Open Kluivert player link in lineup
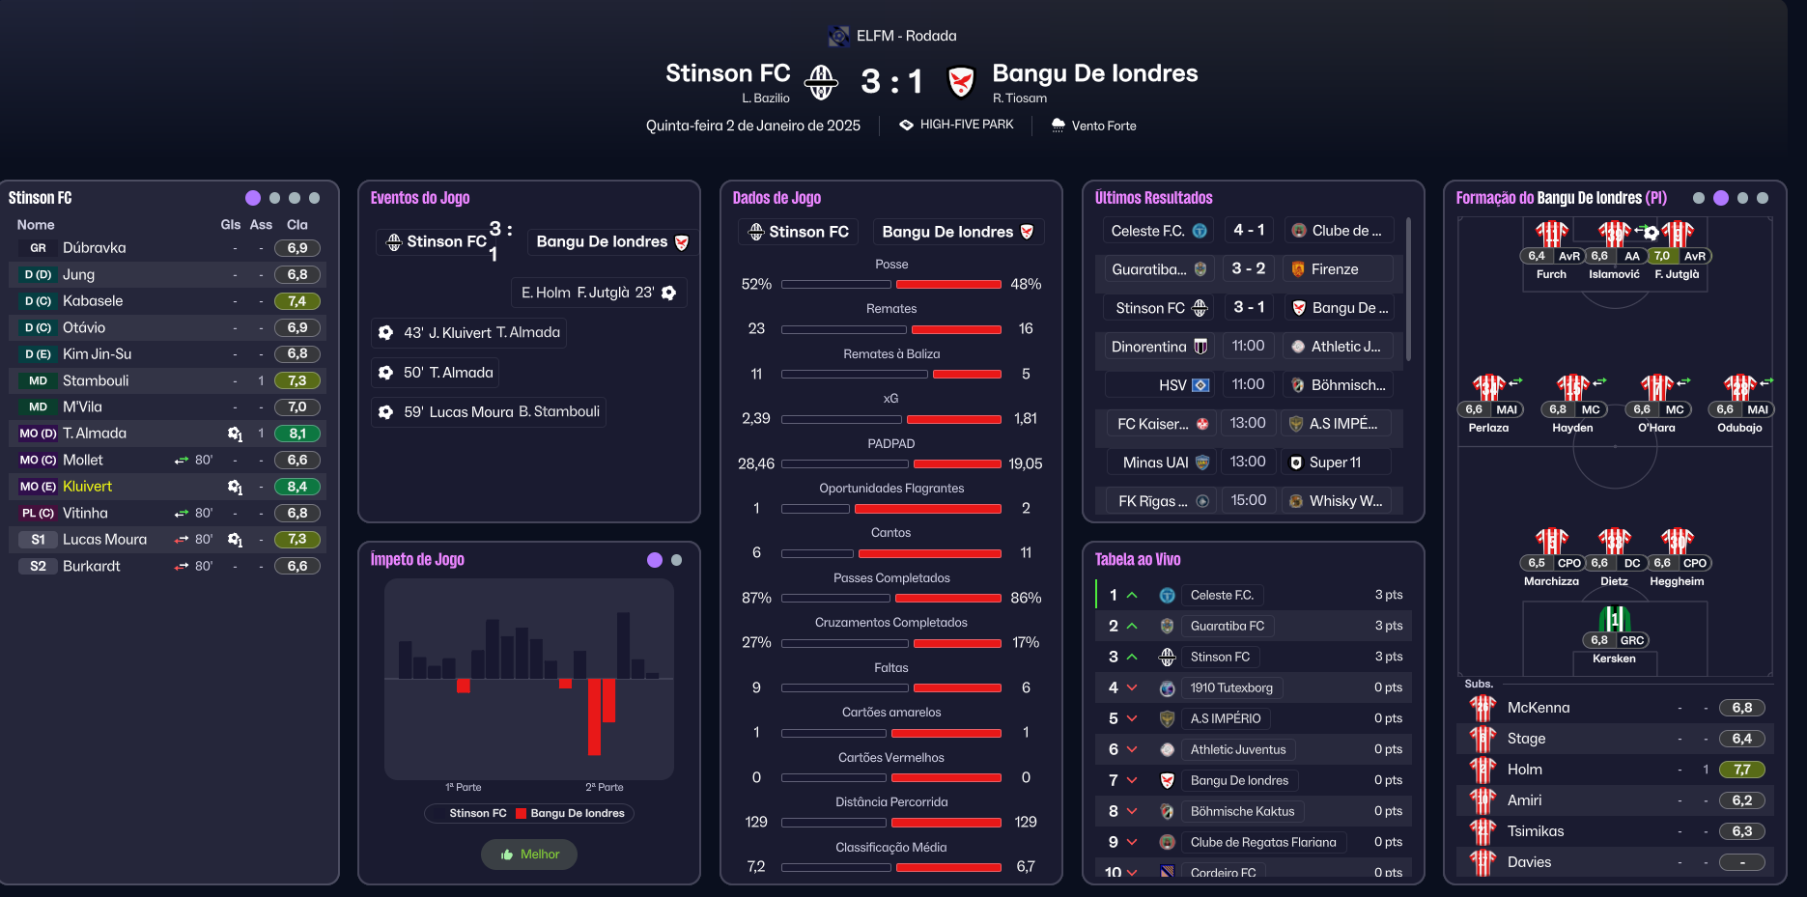 (x=88, y=487)
